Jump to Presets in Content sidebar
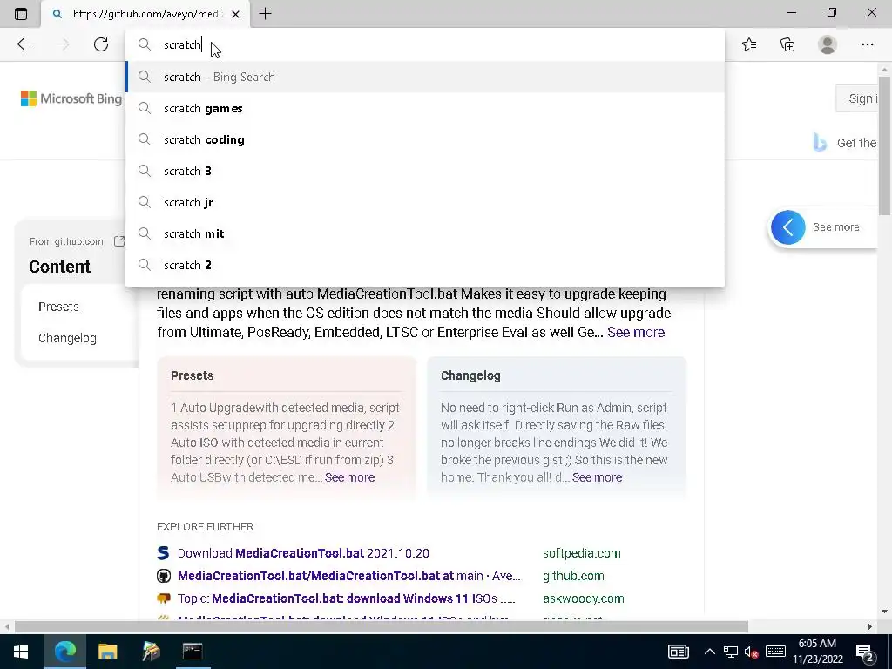Image resolution: width=892 pixels, height=669 pixels. (58, 307)
